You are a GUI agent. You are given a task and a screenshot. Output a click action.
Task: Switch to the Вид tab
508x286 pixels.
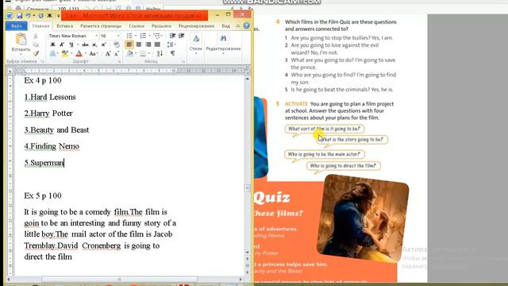pyautogui.click(x=225, y=25)
